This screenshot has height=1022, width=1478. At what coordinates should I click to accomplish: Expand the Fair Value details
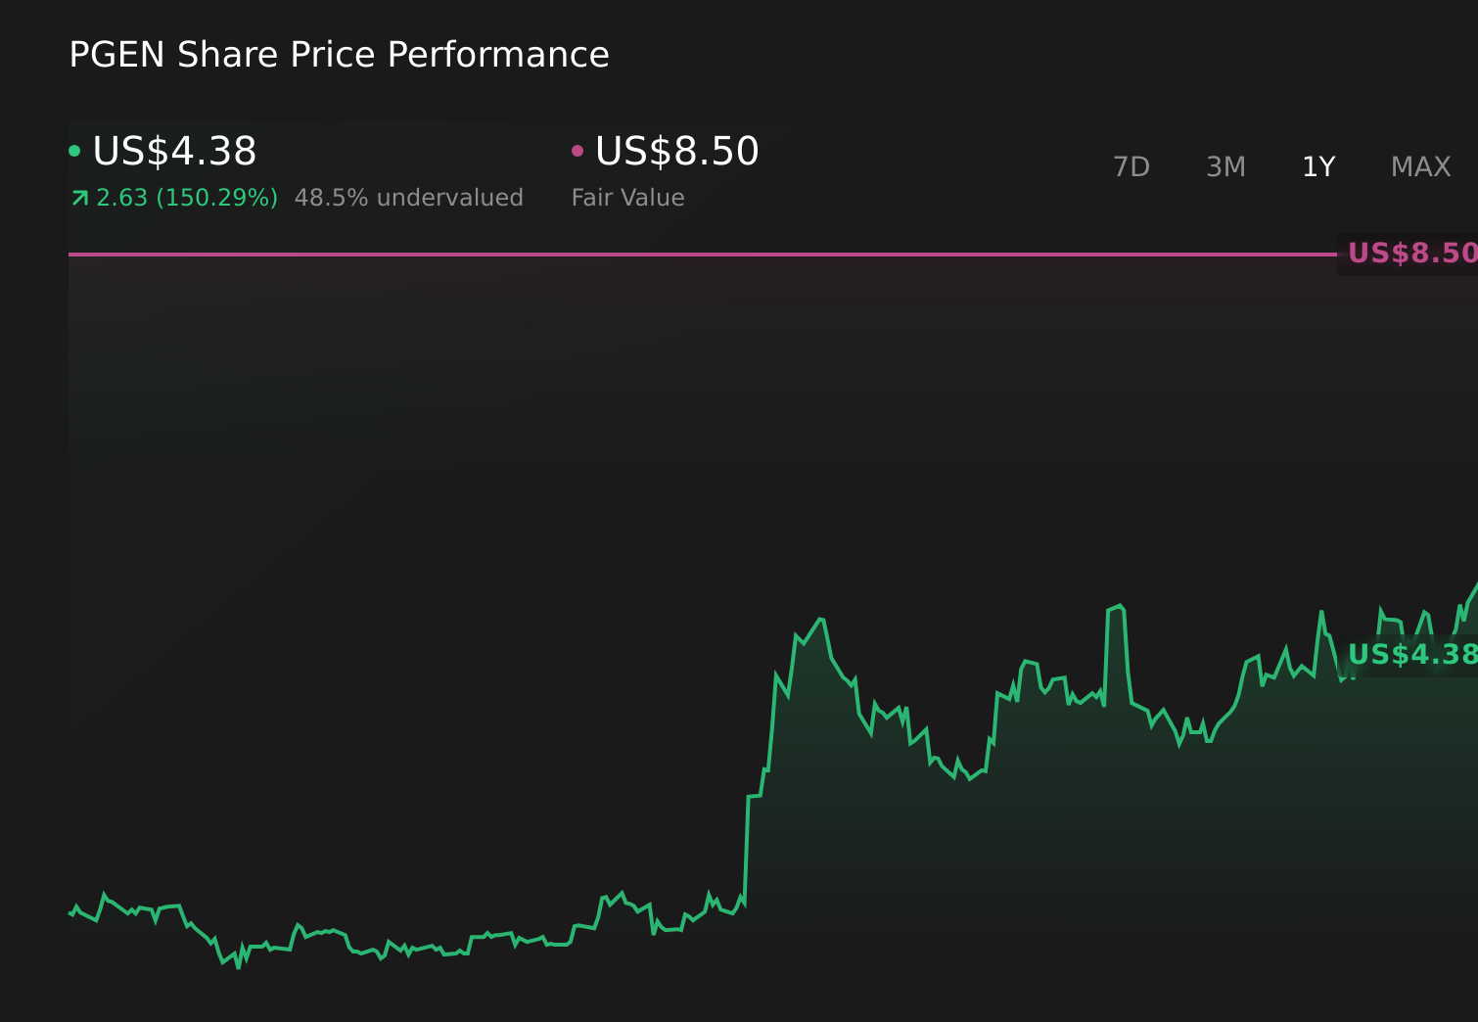(675, 152)
